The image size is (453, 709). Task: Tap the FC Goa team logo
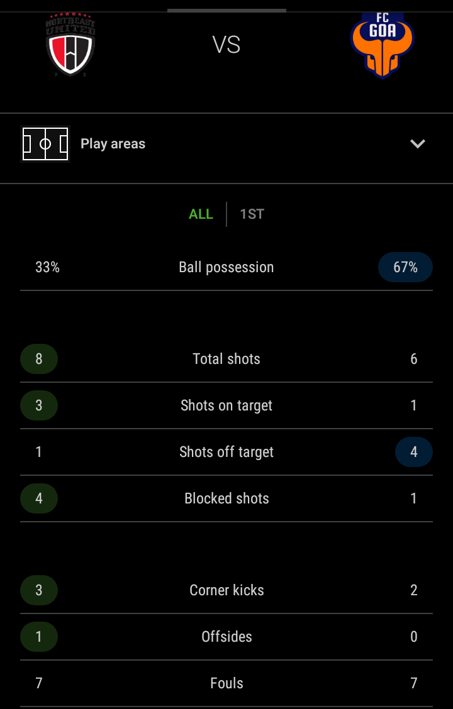382,45
